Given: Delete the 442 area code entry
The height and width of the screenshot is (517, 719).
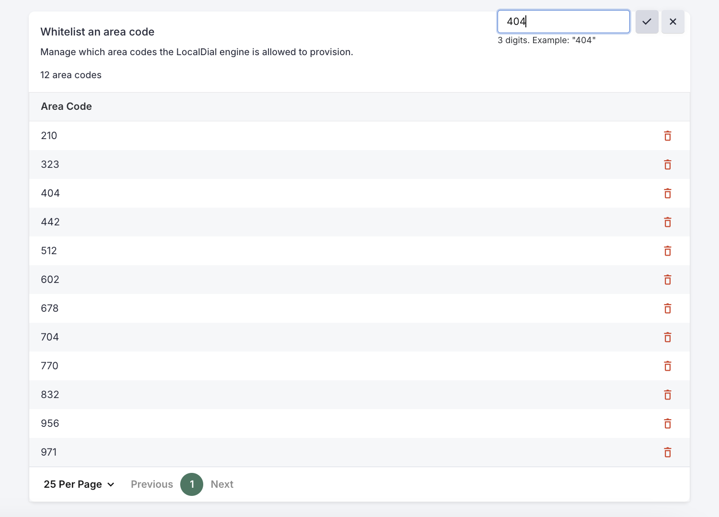Looking at the screenshot, I should [x=668, y=222].
